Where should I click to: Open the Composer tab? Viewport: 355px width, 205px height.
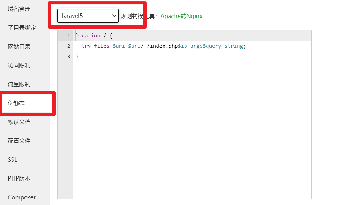tap(22, 197)
